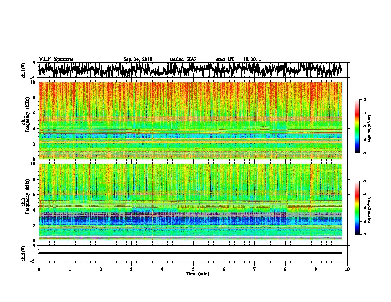Click the thick black ch.3 trace line
The image size is (391, 302).
191,253
